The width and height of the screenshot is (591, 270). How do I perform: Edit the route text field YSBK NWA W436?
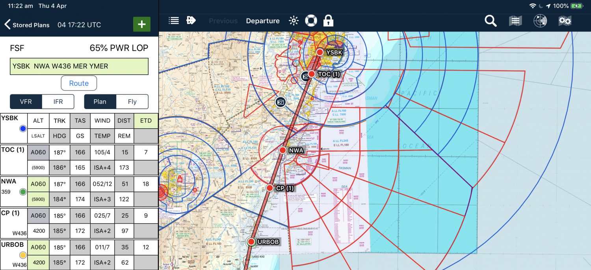(x=79, y=66)
